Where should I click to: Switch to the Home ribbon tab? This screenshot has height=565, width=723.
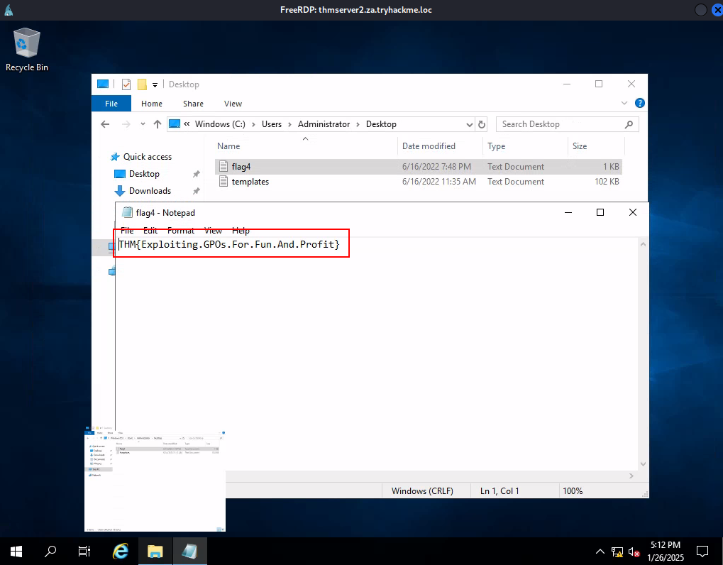point(152,104)
